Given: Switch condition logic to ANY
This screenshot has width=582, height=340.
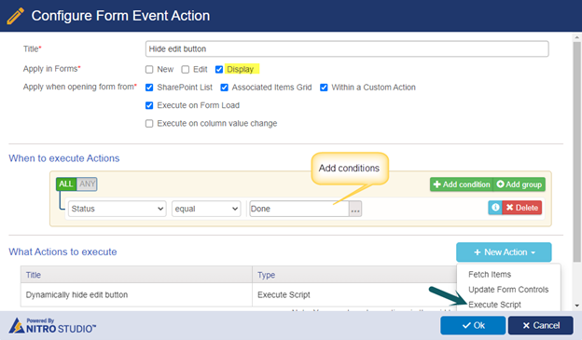Looking at the screenshot, I should (88, 184).
